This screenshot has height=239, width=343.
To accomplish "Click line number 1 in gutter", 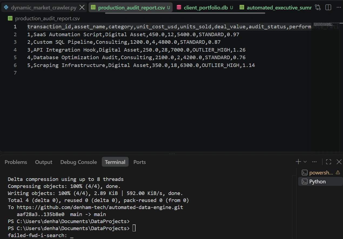I will coord(15,27).
